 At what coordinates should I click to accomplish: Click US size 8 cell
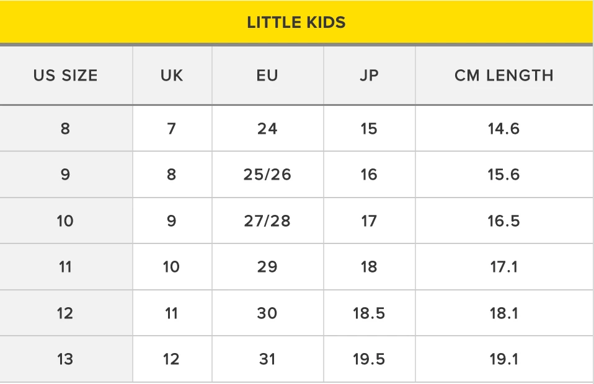(66, 129)
